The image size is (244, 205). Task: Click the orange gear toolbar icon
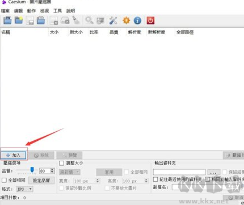[127, 20]
